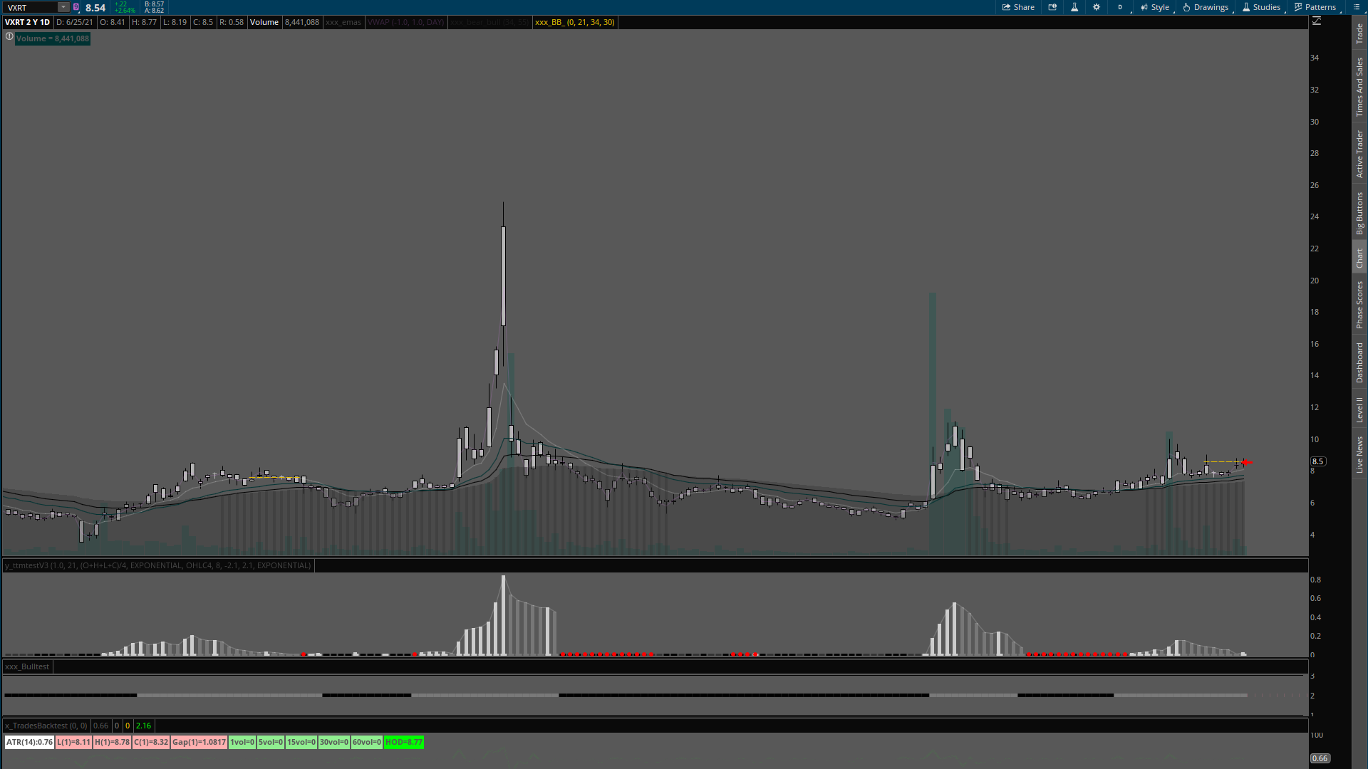Toggle the Level II side panel
The width and height of the screenshot is (1368, 769).
pos(1359,409)
